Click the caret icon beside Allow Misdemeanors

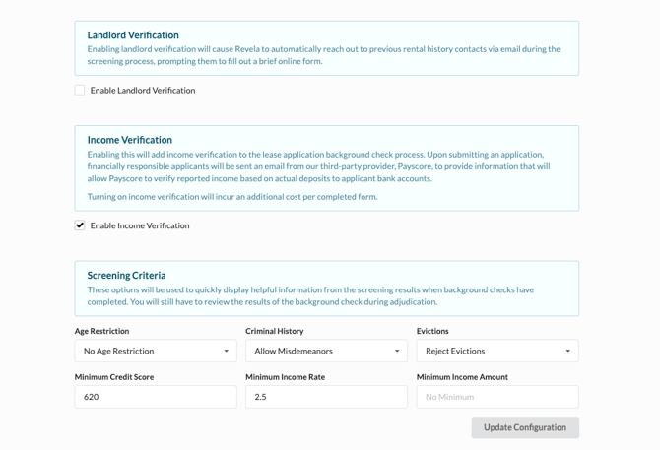pyautogui.click(x=397, y=351)
